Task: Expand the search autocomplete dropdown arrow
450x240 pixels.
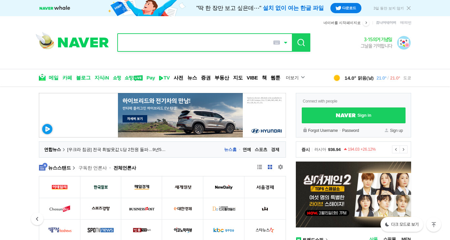Action: click(286, 43)
